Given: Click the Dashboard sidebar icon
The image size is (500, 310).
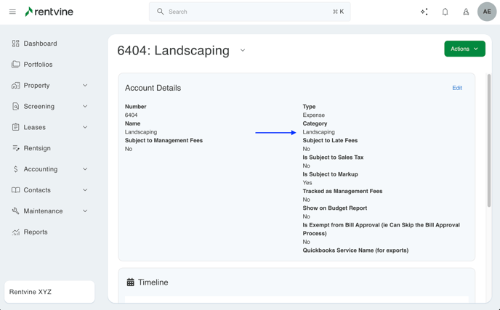Looking at the screenshot, I should click(15, 44).
